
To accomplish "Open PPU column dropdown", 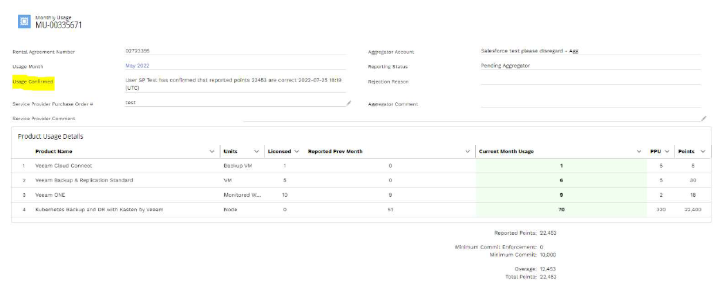I will [667, 151].
